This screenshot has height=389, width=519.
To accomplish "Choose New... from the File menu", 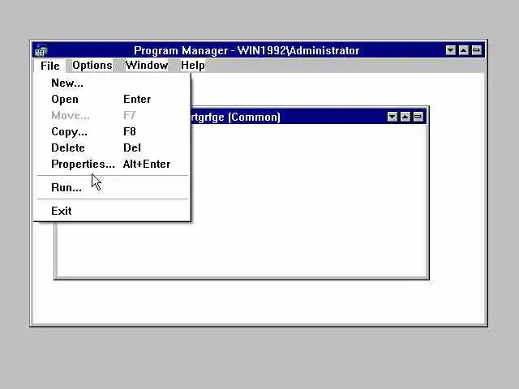I will click(x=112, y=83).
